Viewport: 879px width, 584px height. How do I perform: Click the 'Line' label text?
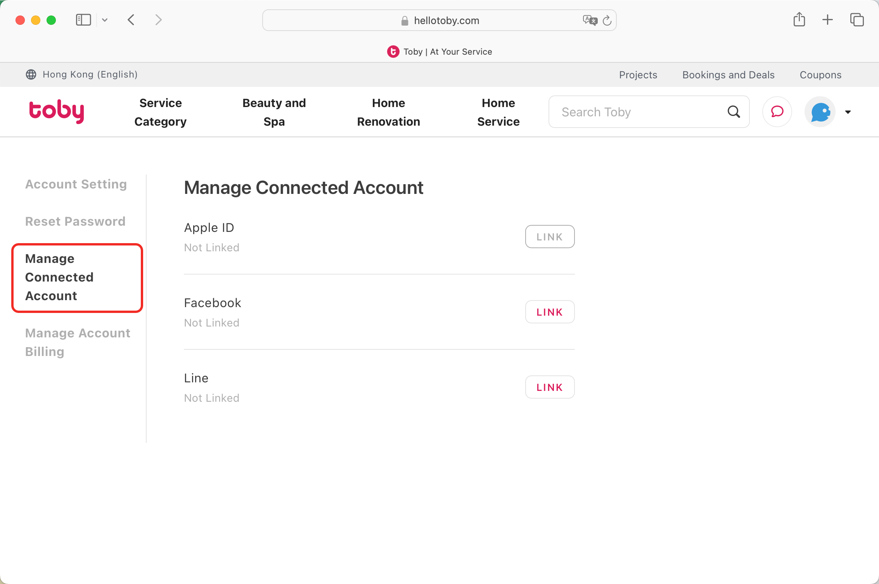[x=196, y=378]
